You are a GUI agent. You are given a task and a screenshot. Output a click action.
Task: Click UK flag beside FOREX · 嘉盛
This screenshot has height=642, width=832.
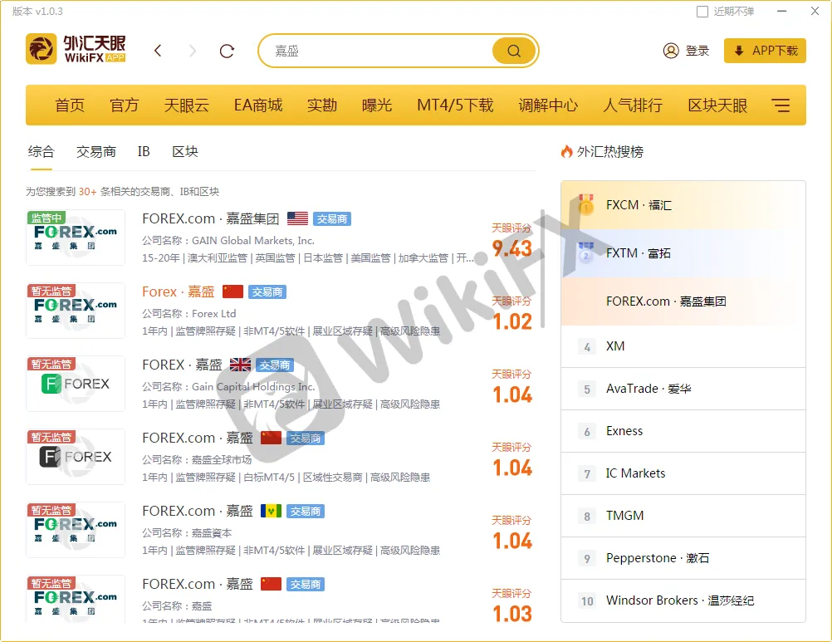(x=240, y=365)
